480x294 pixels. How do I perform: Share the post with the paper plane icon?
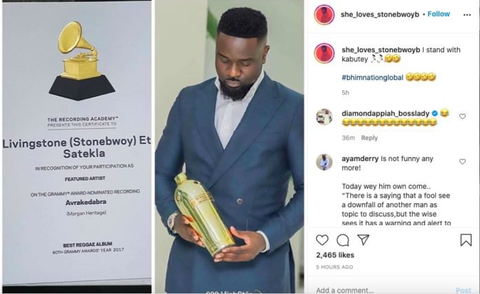[363, 240]
